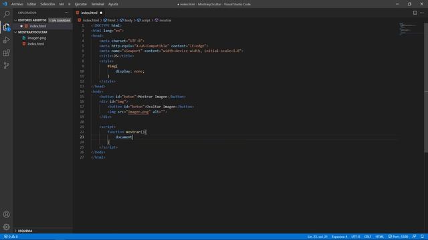The width and height of the screenshot is (428, 240).
Task: Click the imagen.png link in code
Action: 138,112
